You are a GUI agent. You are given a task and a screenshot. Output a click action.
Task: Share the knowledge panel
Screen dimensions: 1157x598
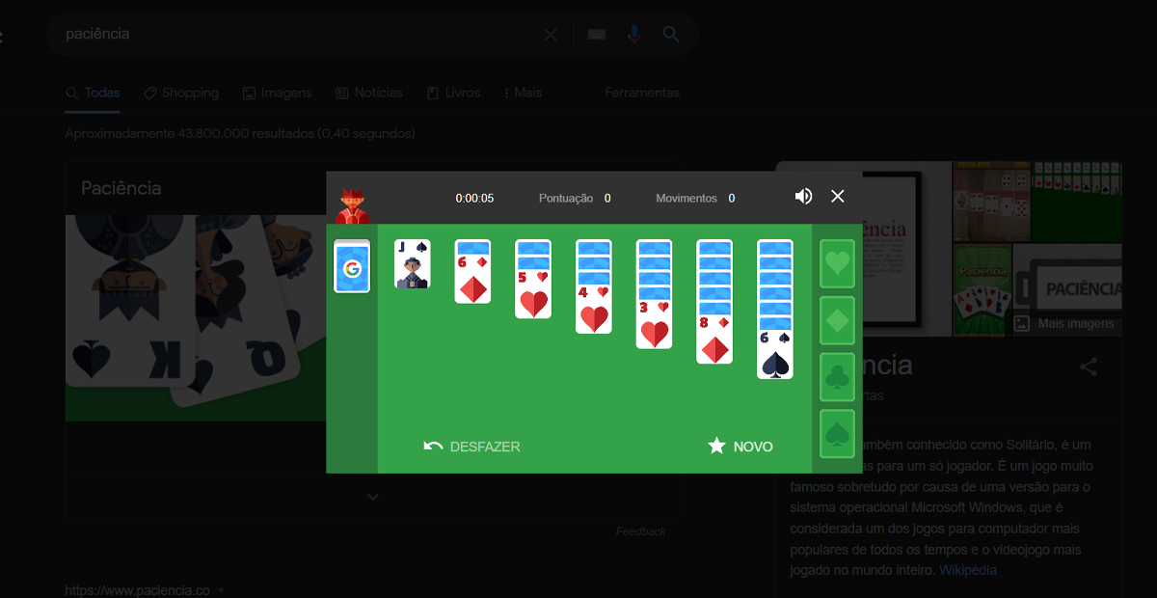[x=1089, y=367]
